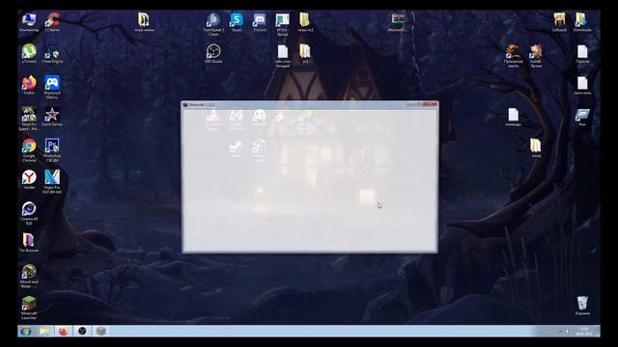Image resolution: width=618 pixels, height=347 pixels.
Task: Open the Epoch Games star icon
Action: (52, 117)
